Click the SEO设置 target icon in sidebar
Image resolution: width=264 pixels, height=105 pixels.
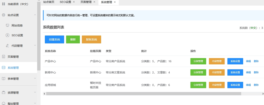pyautogui.click(x=7, y=35)
